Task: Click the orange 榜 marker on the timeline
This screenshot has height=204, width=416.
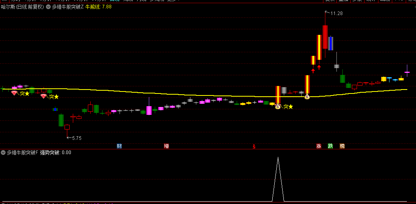Action: [342, 146]
